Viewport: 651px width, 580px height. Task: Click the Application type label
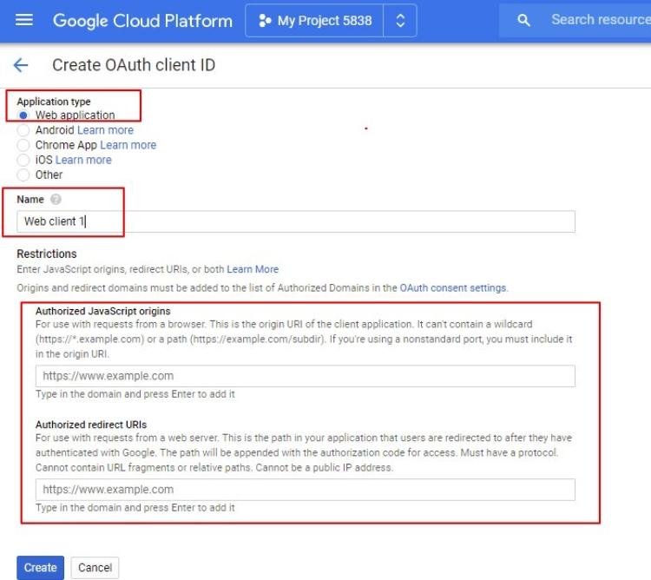54,102
